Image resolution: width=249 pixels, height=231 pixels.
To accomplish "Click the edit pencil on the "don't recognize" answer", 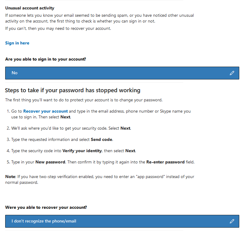I will coord(232,221).
